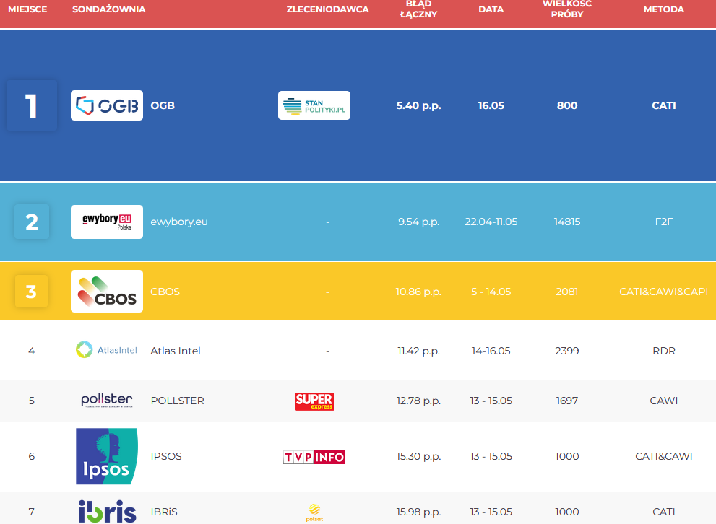Click the TVP Info logo

(x=314, y=457)
